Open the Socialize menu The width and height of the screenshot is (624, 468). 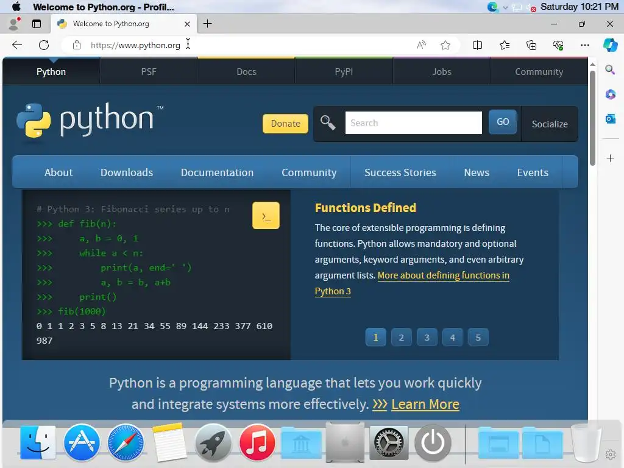(550, 124)
